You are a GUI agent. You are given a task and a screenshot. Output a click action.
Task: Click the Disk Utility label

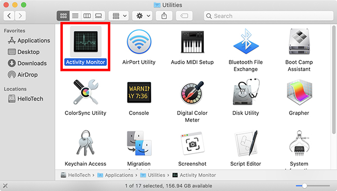245,113
